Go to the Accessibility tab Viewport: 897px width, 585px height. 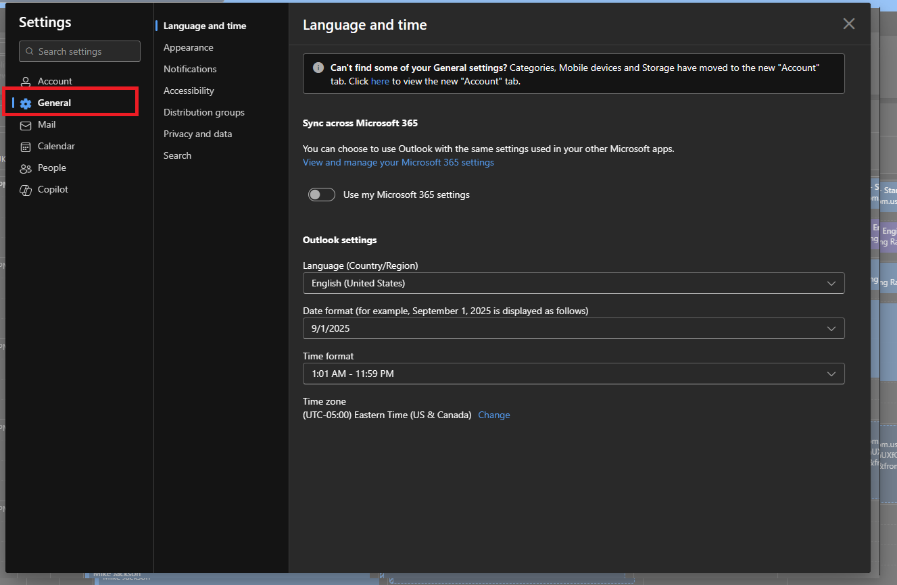[189, 91]
